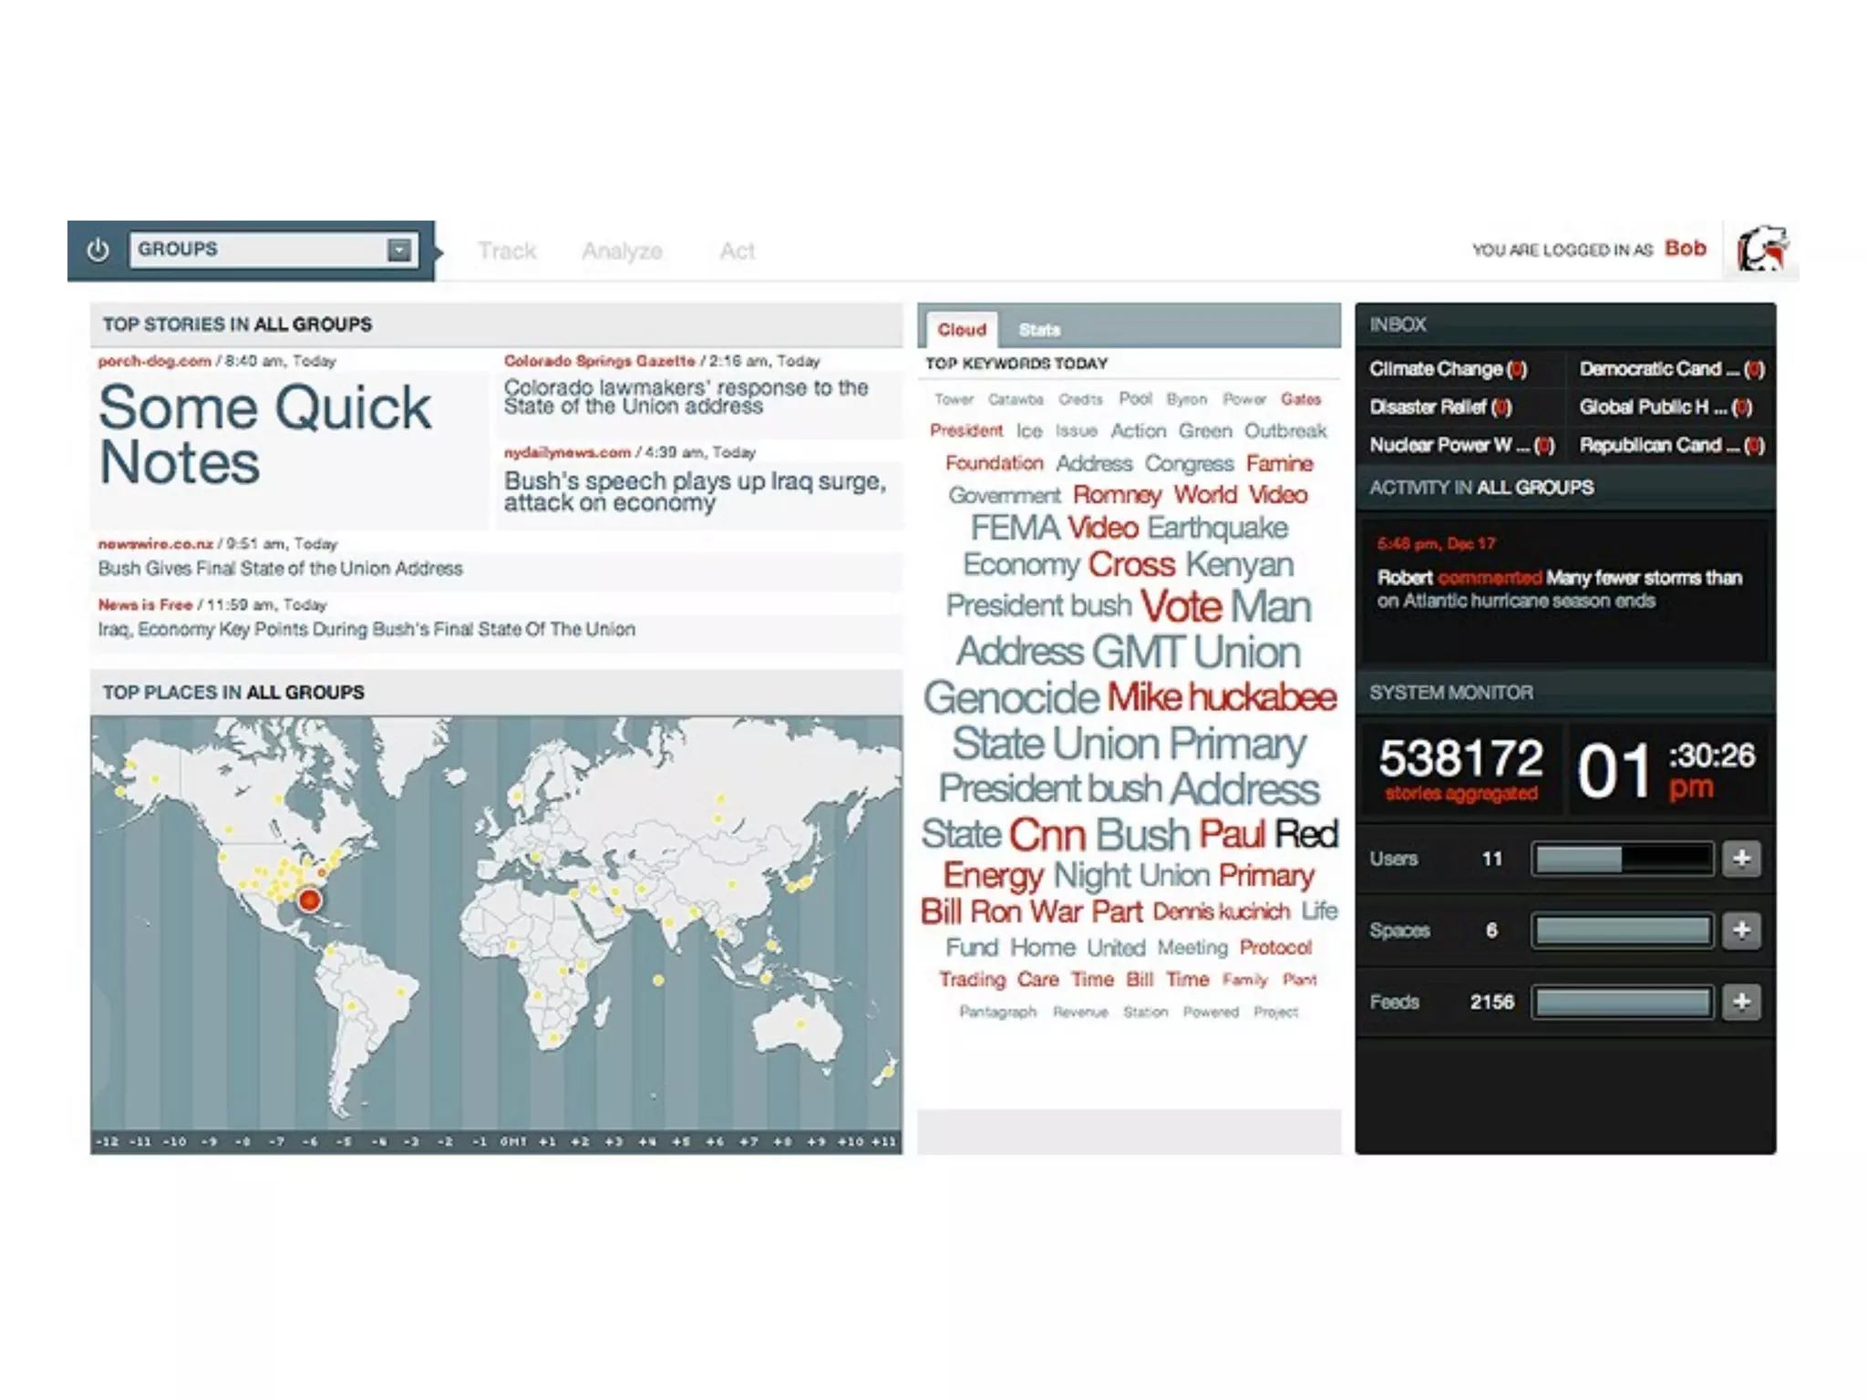Click the plus button next to Spaces
Image resolution: width=1867 pixels, height=1400 pixels.
(x=1741, y=930)
